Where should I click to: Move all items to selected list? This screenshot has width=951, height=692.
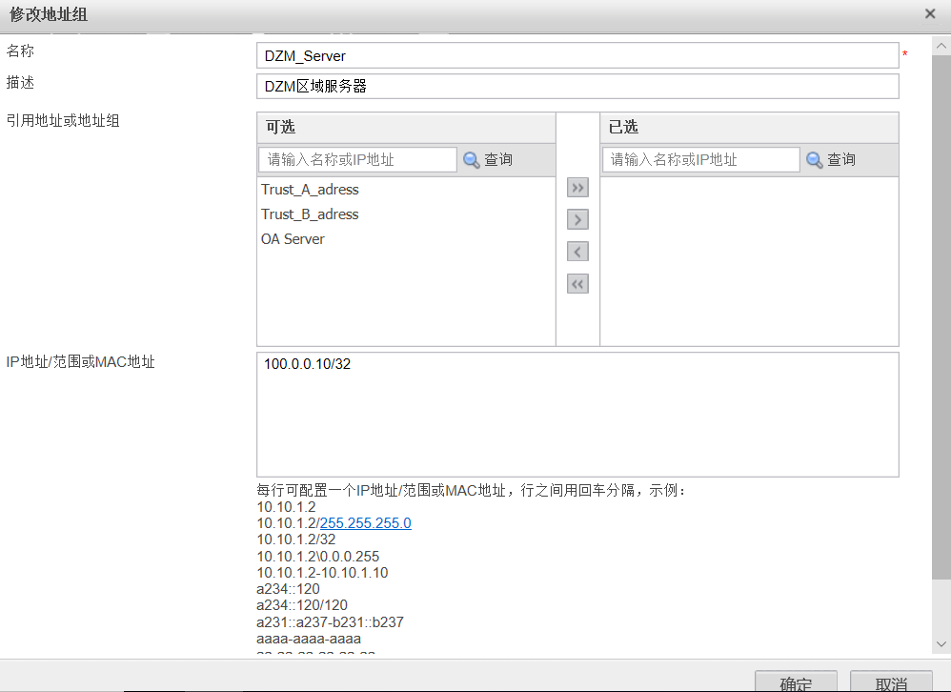pyautogui.click(x=577, y=188)
